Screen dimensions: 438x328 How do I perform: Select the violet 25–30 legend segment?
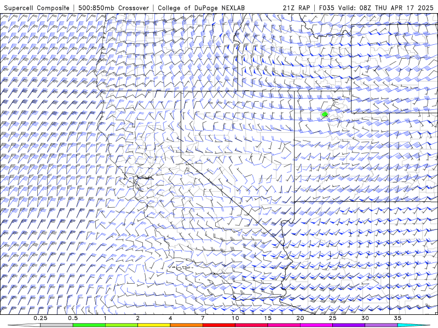(349, 325)
